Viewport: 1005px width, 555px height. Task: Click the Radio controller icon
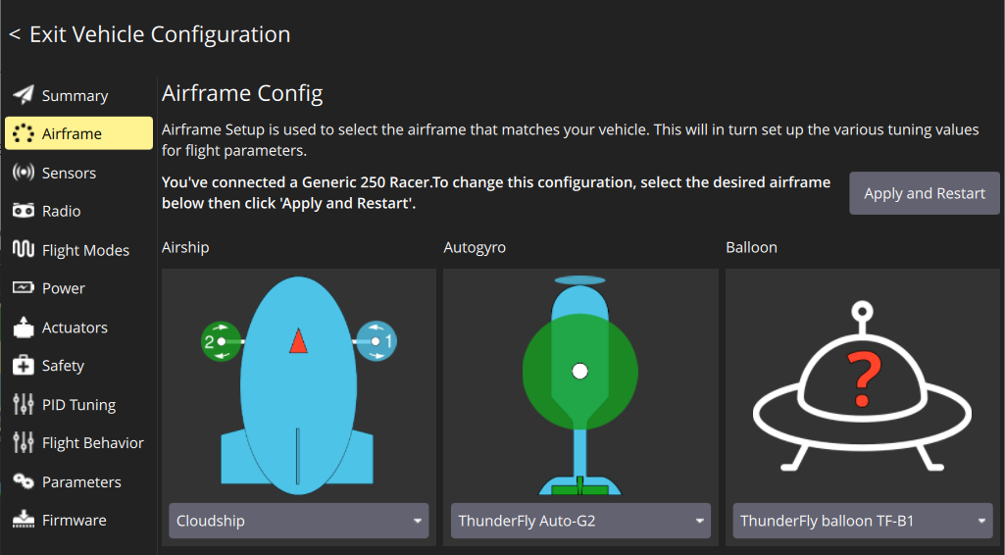(x=24, y=211)
